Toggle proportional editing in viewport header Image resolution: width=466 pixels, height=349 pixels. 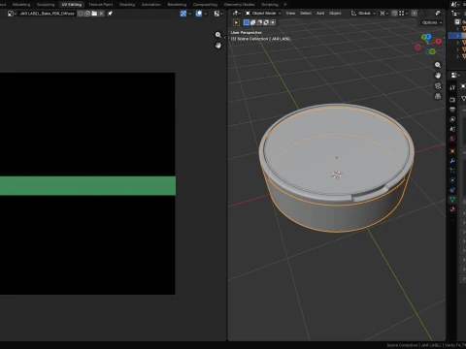point(415,14)
